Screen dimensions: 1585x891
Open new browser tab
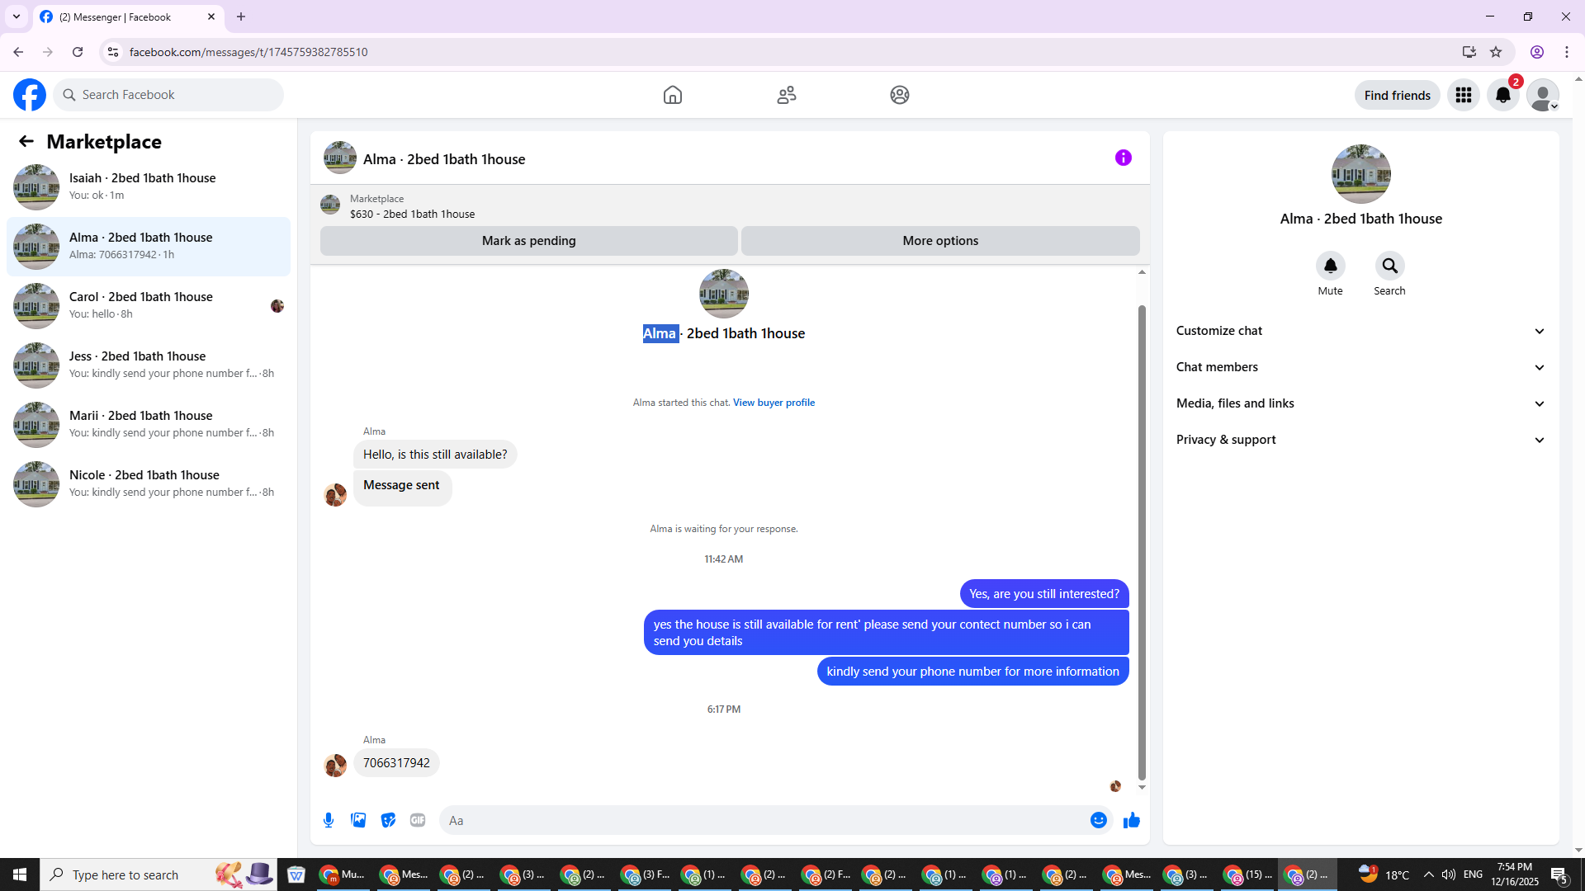pos(241,16)
